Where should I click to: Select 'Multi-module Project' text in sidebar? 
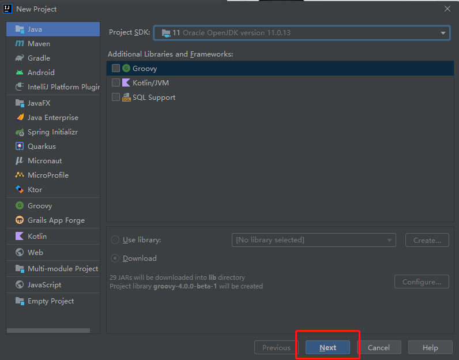pyautogui.click(x=63, y=269)
